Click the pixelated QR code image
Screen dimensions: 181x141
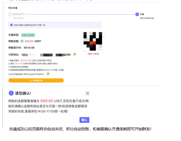click(93, 41)
